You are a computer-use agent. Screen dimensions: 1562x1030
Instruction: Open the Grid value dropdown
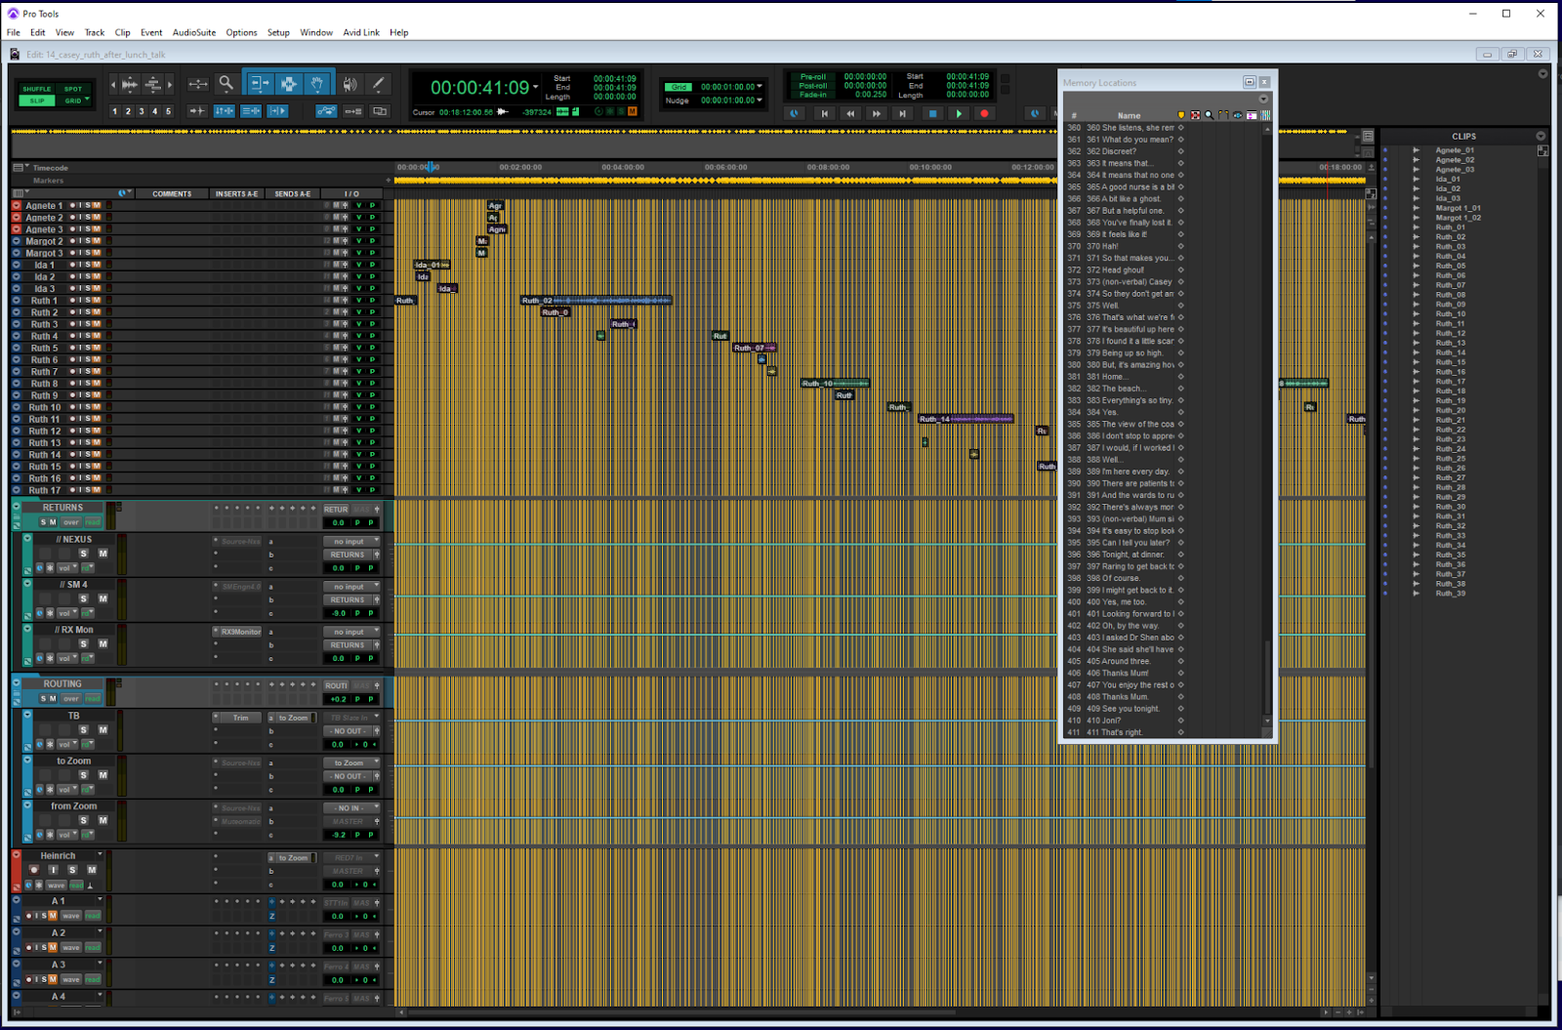[760, 87]
